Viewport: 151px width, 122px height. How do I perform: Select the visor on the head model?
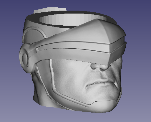pos(82,42)
